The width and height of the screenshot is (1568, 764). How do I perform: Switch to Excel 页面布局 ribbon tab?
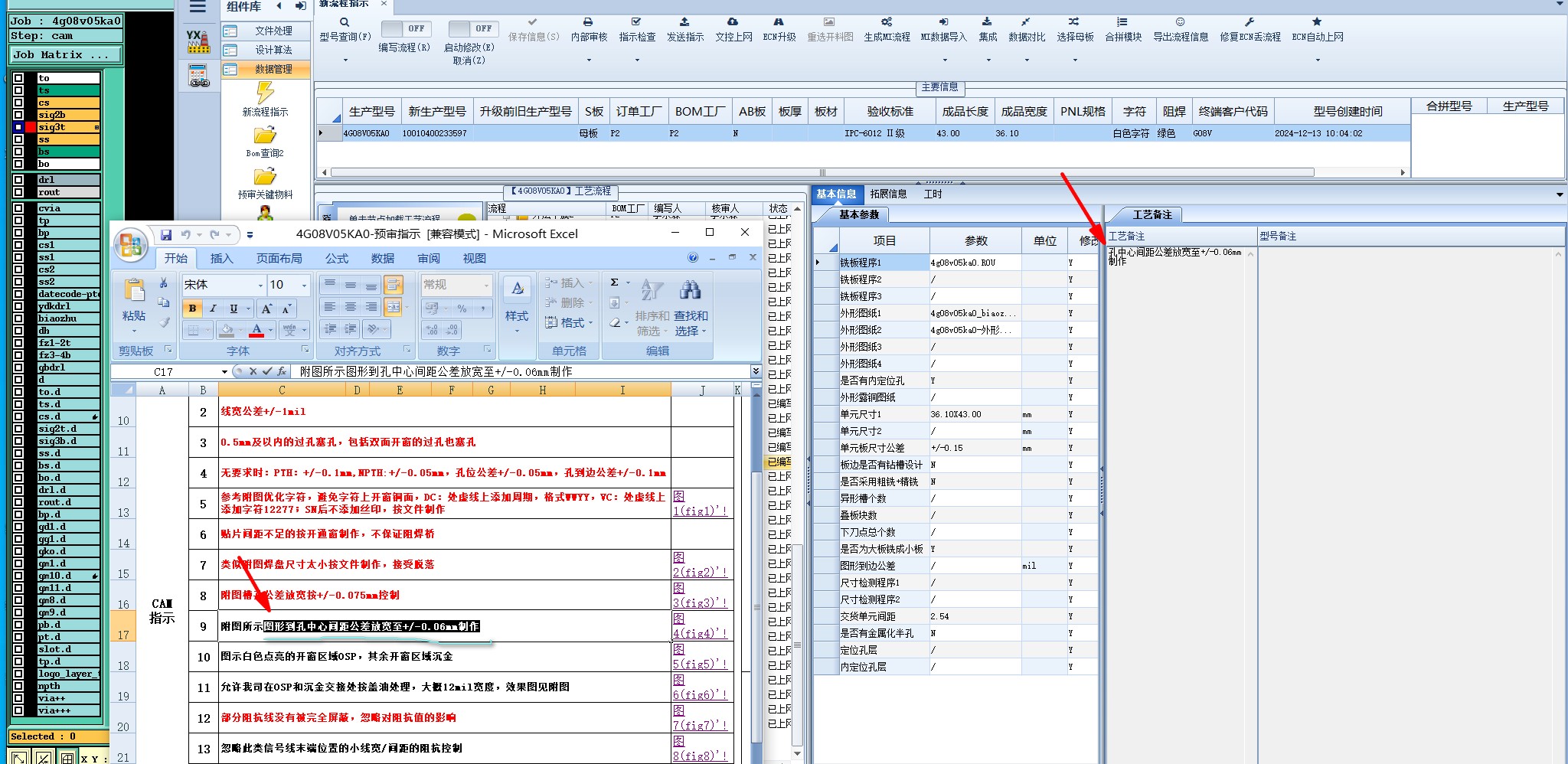pyautogui.click(x=279, y=259)
